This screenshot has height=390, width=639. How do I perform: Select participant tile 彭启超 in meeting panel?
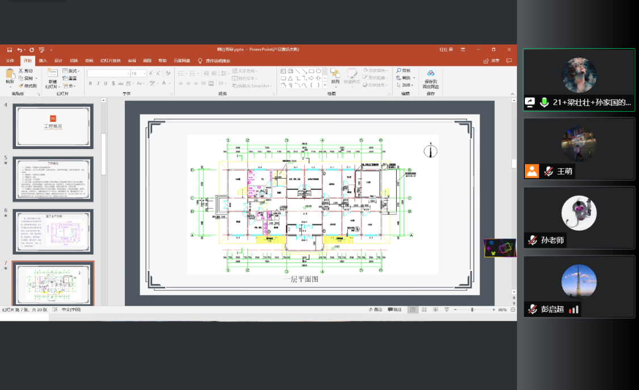(x=579, y=287)
